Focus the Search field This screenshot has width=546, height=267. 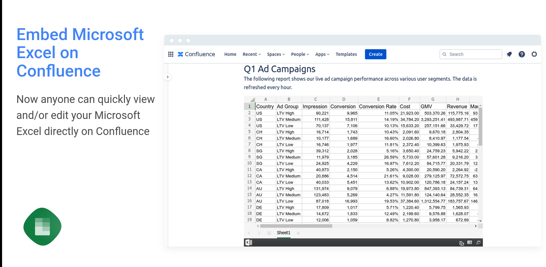coord(471,54)
